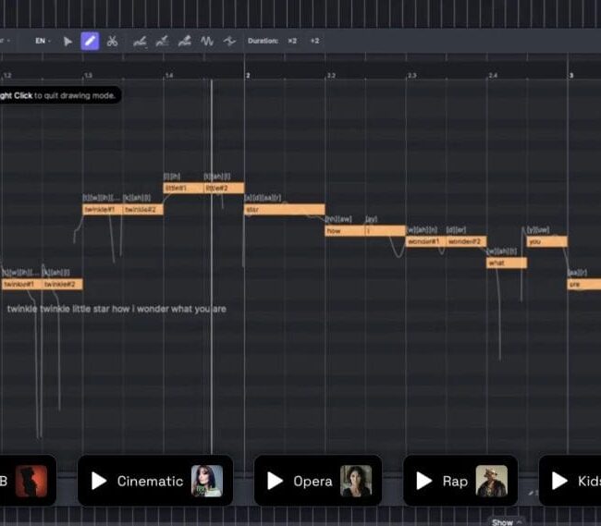The width and height of the screenshot is (601, 526).
Task: Play the Kids voice preview
Action: tap(559, 481)
